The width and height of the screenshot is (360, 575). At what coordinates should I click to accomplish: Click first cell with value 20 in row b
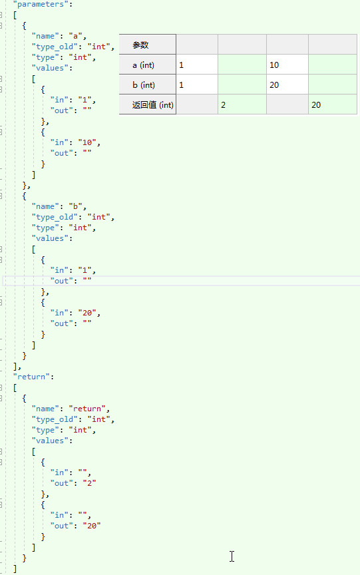[x=287, y=85]
